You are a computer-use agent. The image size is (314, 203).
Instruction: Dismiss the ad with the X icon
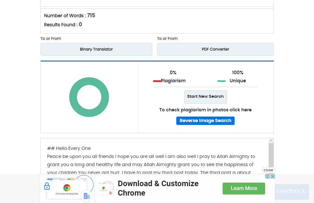click(273, 176)
